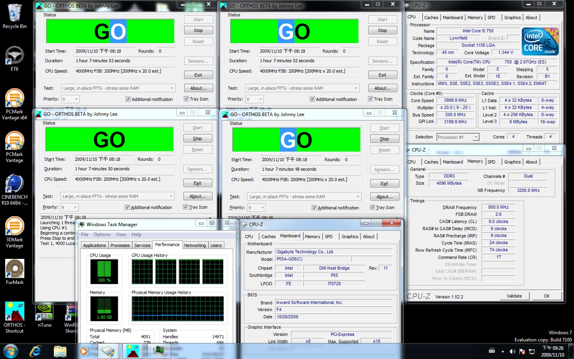Launch the ET6 desktop shortcut
Image resolution: width=574 pixels, height=359 pixels.
point(14,59)
